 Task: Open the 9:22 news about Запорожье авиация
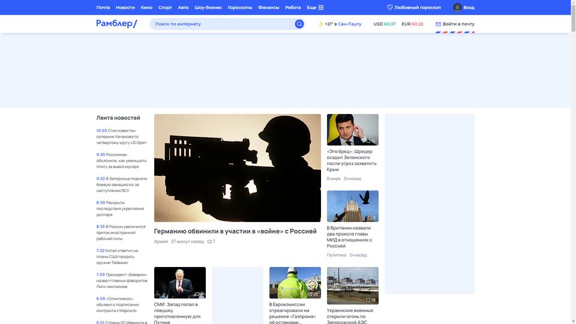(x=122, y=184)
